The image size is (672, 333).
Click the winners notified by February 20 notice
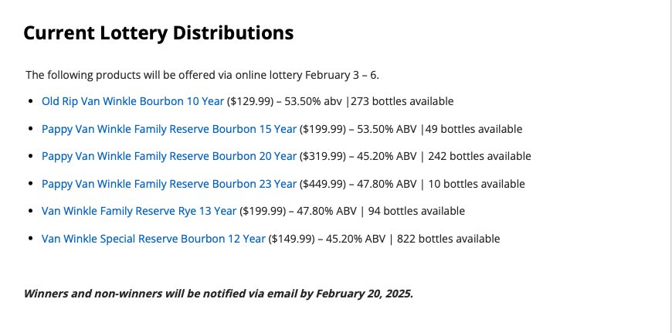219,294
